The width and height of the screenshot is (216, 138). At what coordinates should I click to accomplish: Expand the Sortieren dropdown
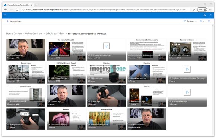coord(190,21)
